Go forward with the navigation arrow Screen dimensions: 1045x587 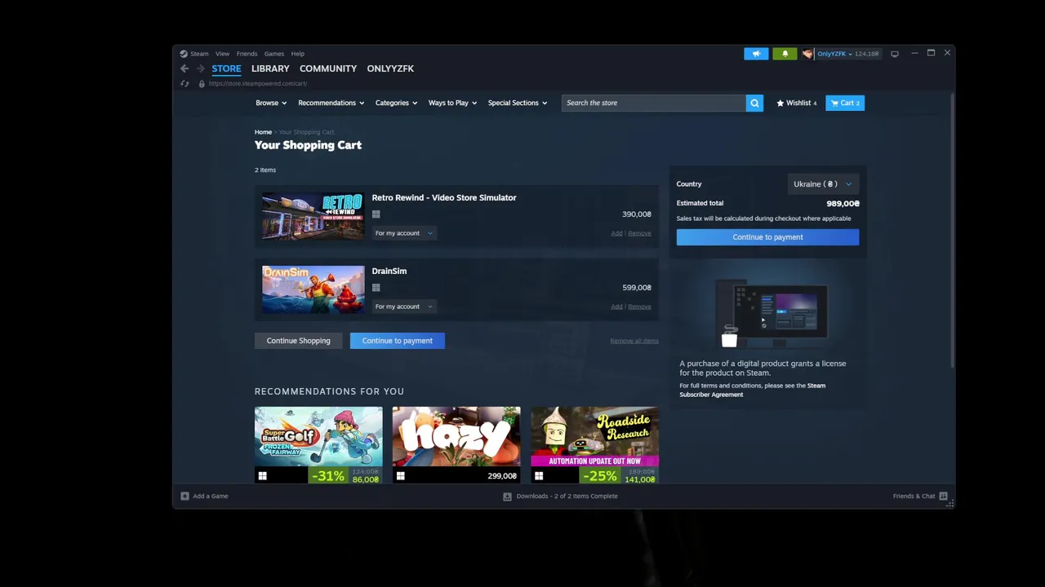(201, 68)
